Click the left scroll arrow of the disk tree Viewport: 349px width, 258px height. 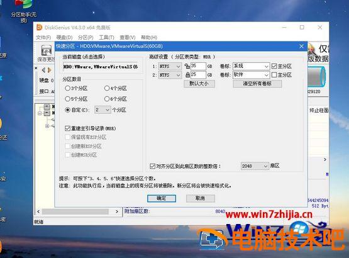pos(38,211)
